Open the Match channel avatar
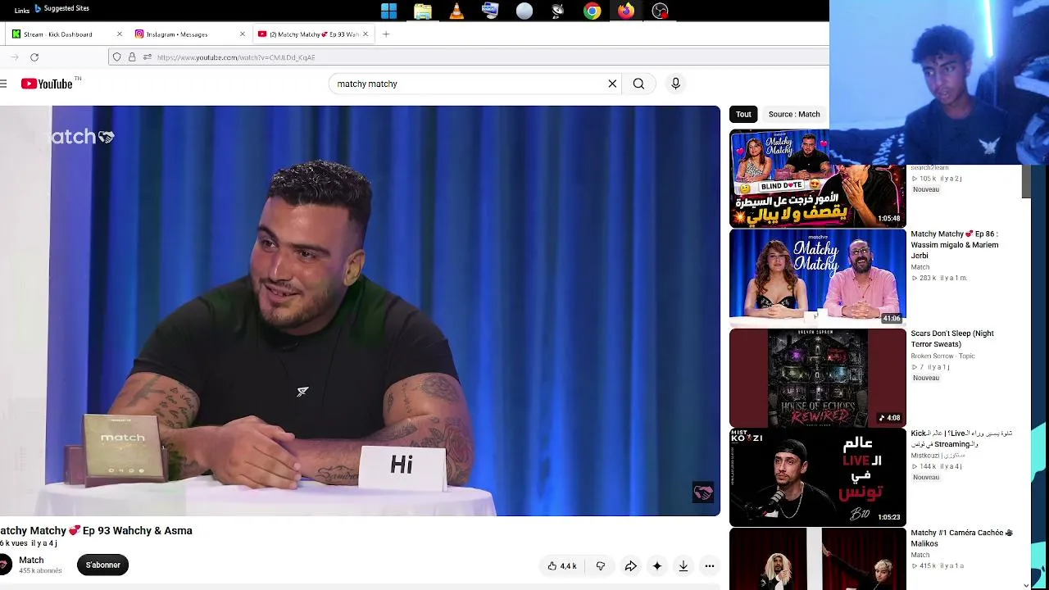Screen dimensions: 1049x590 pyautogui.click(x=5, y=565)
